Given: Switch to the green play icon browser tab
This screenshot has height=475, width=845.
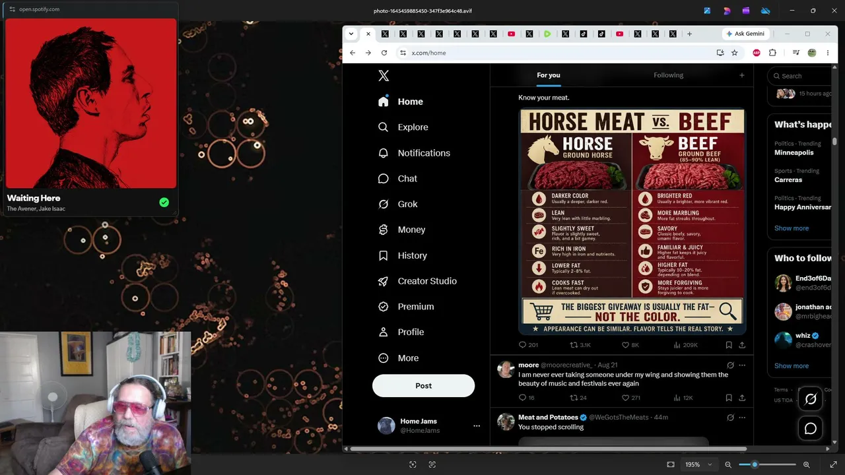Looking at the screenshot, I should click(x=547, y=34).
